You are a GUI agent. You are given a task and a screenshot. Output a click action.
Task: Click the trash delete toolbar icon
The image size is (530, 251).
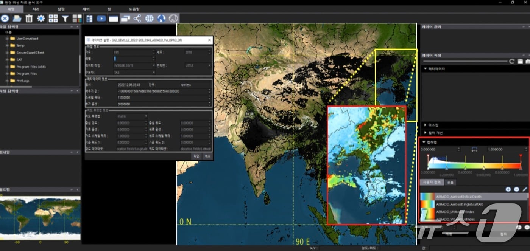29,18
